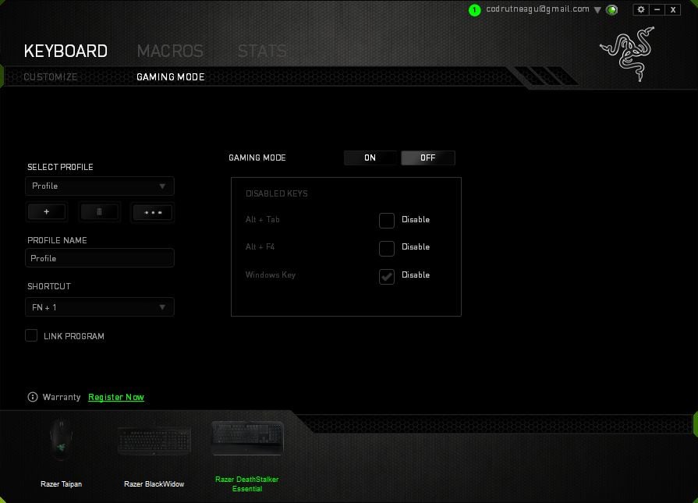This screenshot has height=503, width=698.
Task: Go to the CUSTOMIZE sub-tab
Action: coord(50,77)
